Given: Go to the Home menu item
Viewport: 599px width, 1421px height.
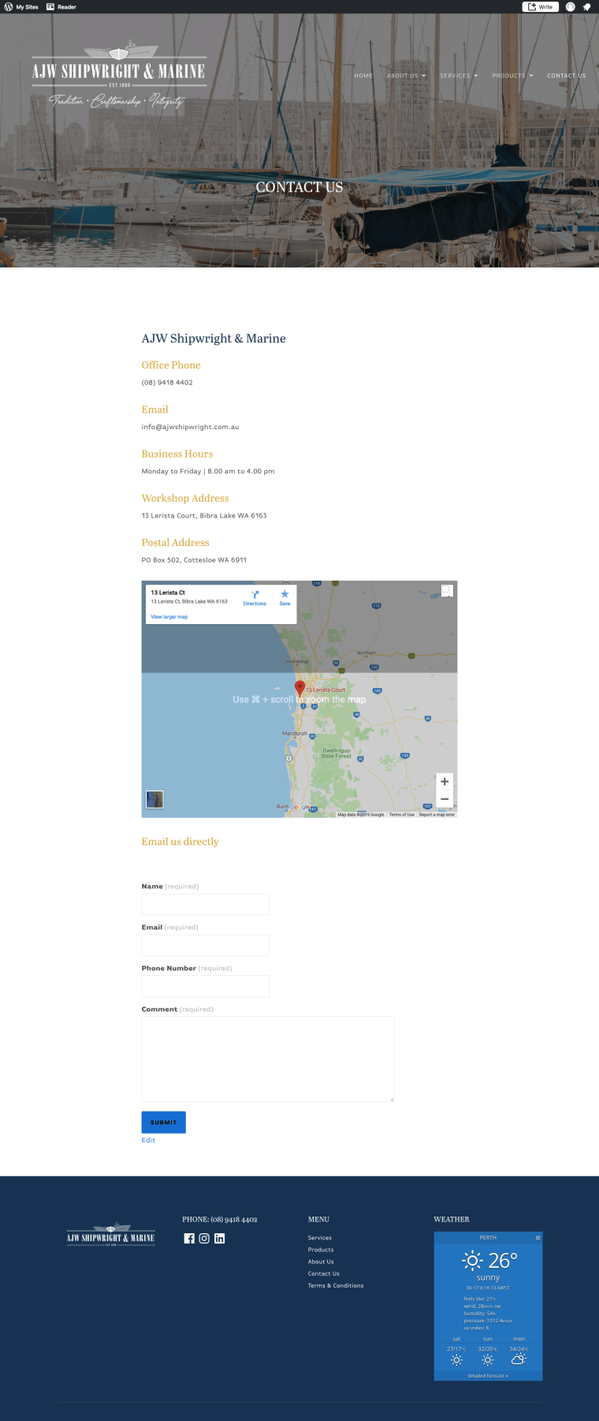Looking at the screenshot, I should tap(363, 76).
